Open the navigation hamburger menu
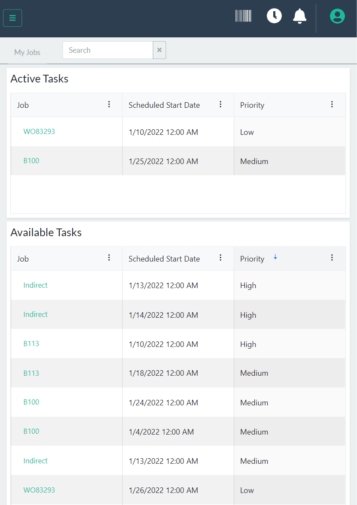The image size is (357, 505). tap(12, 18)
